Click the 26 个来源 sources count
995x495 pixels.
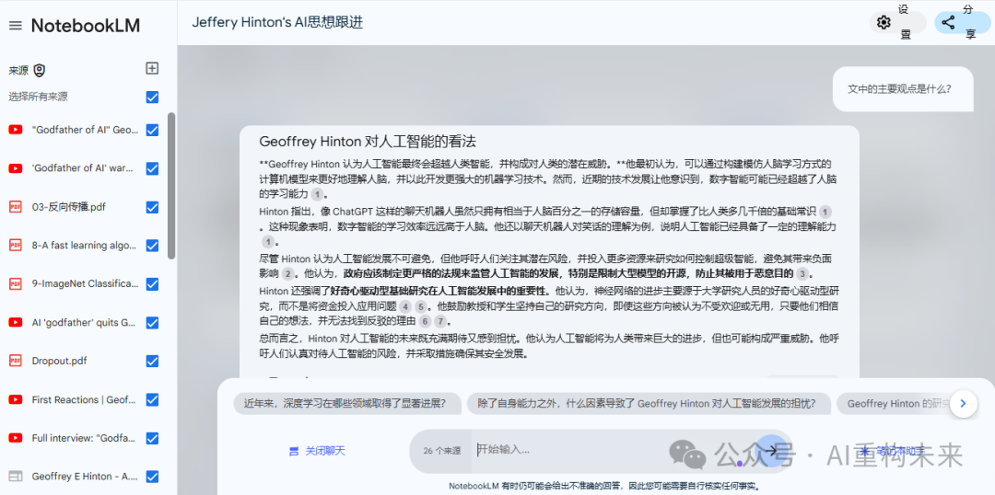[x=441, y=451]
